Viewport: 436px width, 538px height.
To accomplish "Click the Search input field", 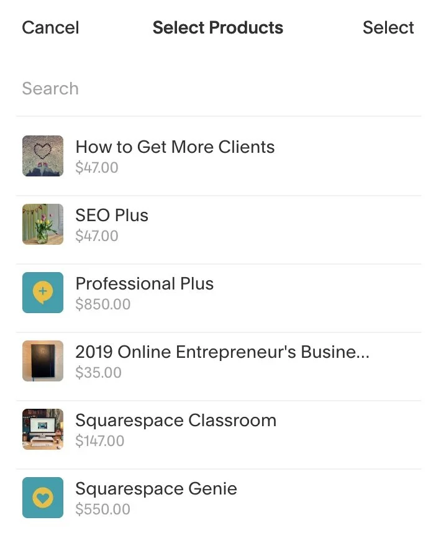I will [218, 88].
